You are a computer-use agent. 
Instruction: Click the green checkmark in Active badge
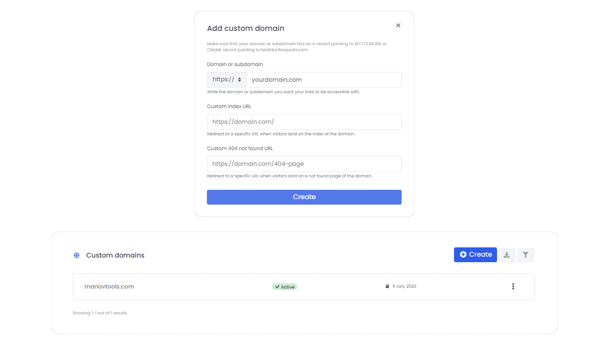(x=277, y=287)
